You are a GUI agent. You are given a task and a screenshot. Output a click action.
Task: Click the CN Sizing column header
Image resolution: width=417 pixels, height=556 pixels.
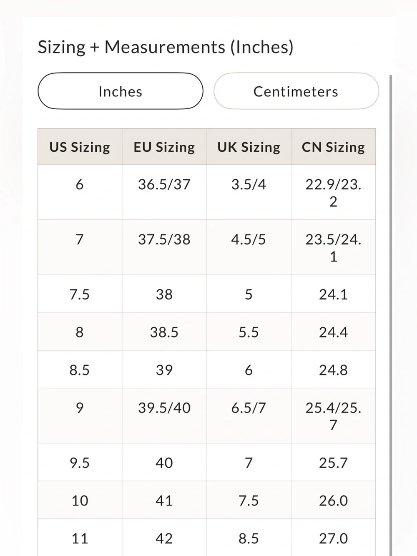(x=333, y=147)
